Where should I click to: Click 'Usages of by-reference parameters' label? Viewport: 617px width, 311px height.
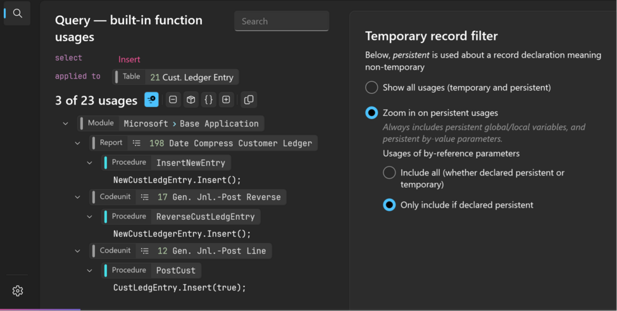(x=451, y=153)
